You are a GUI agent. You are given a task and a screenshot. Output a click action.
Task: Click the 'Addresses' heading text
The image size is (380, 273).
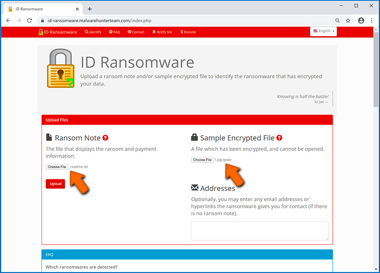coord(217,188)
